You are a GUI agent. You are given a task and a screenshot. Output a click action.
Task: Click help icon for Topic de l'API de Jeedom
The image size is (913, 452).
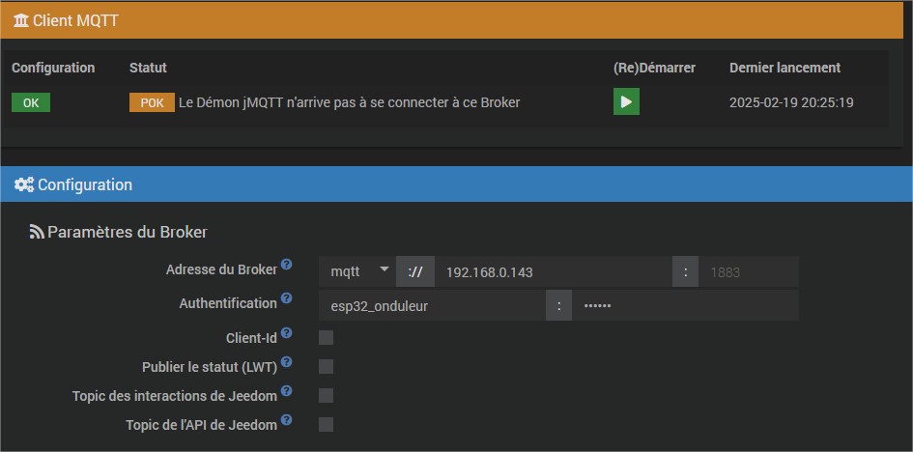pyautogui.click(x=286, y=421)
